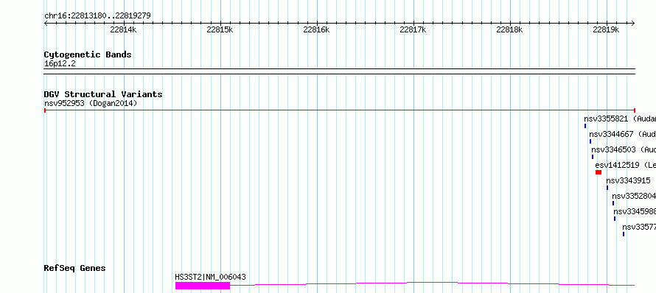Screen dimensions: 656x293
Task: Click the blue nsv3355821 variant marker
Action: point(585,126)
